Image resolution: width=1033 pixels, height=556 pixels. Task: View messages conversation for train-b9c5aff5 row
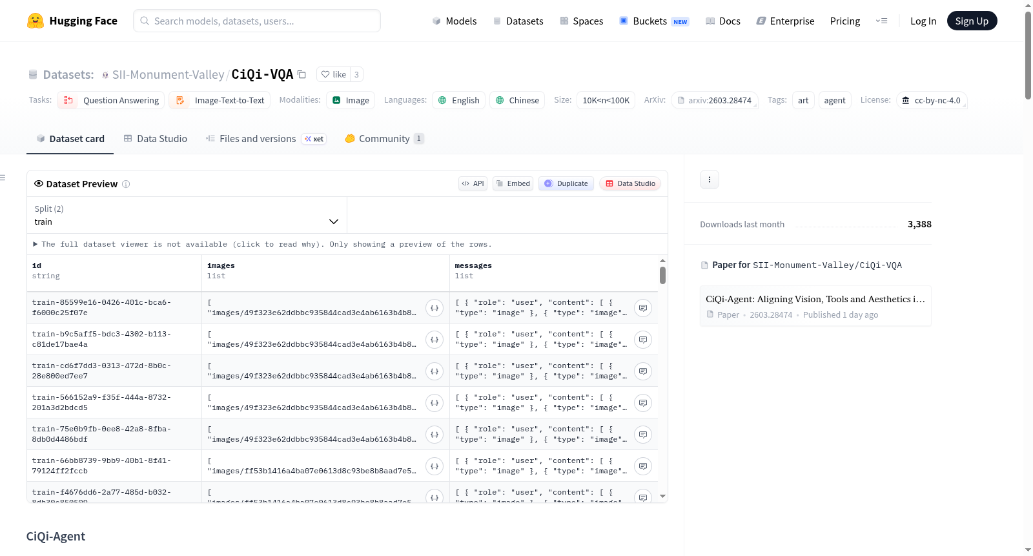(x=643, y=340)
